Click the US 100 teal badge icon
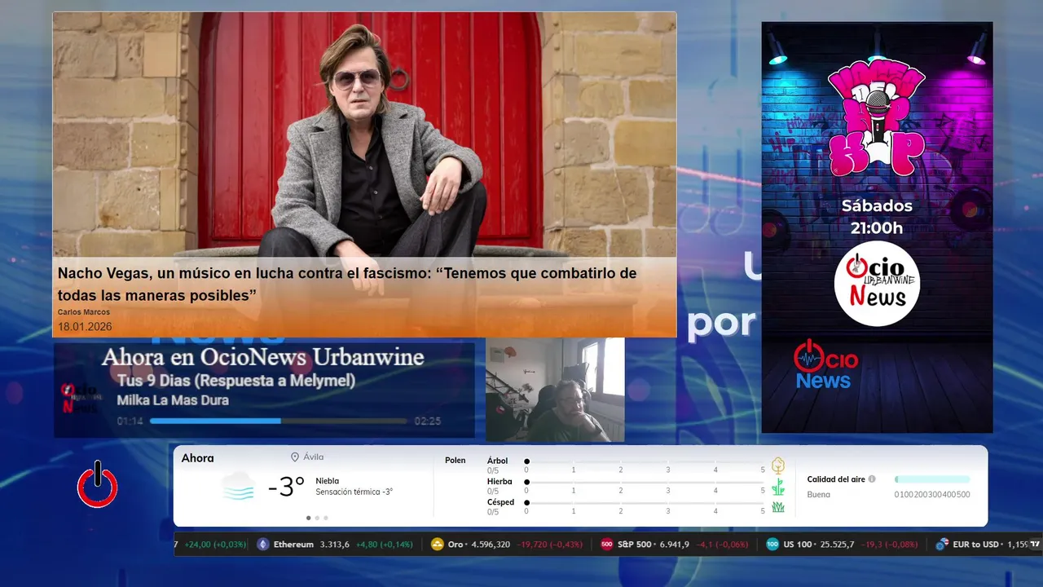Viewport: 1043px width, 587px height. pos(772,545)
